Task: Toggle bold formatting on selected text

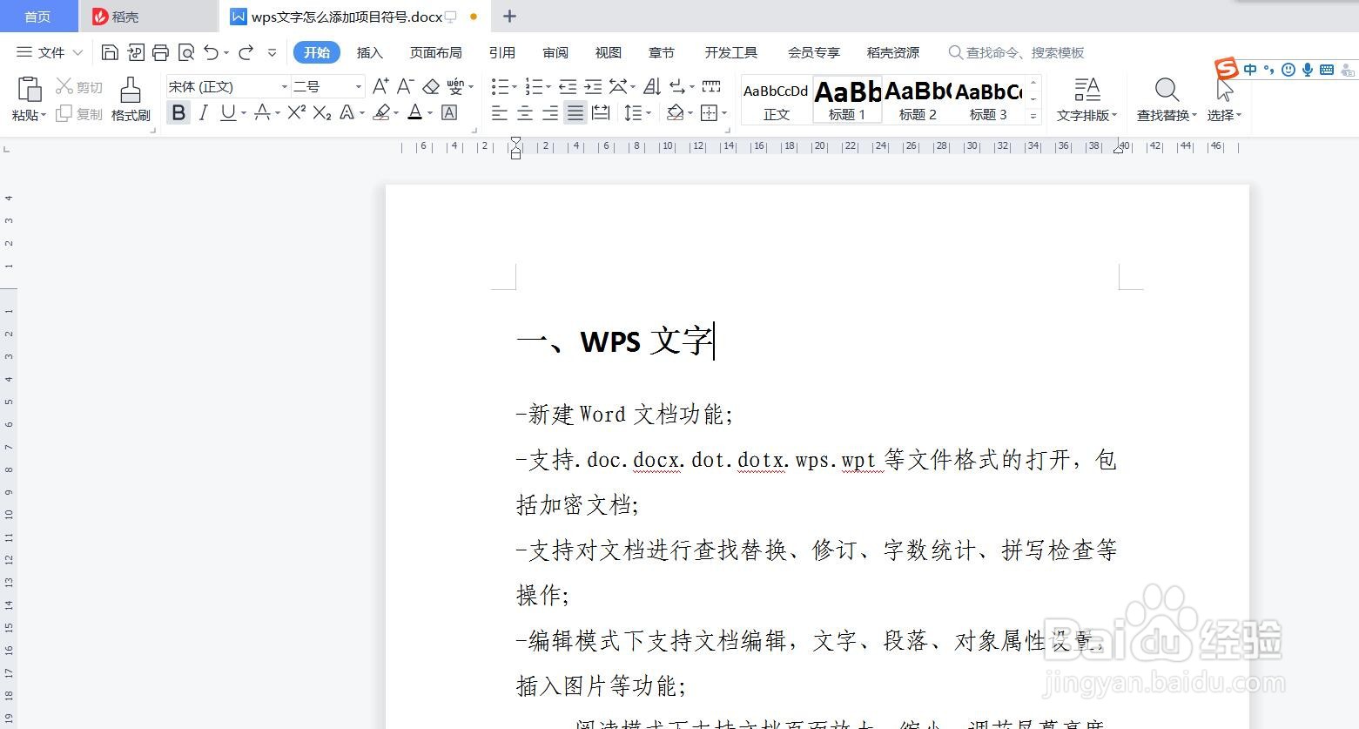Action: point(178,112)
